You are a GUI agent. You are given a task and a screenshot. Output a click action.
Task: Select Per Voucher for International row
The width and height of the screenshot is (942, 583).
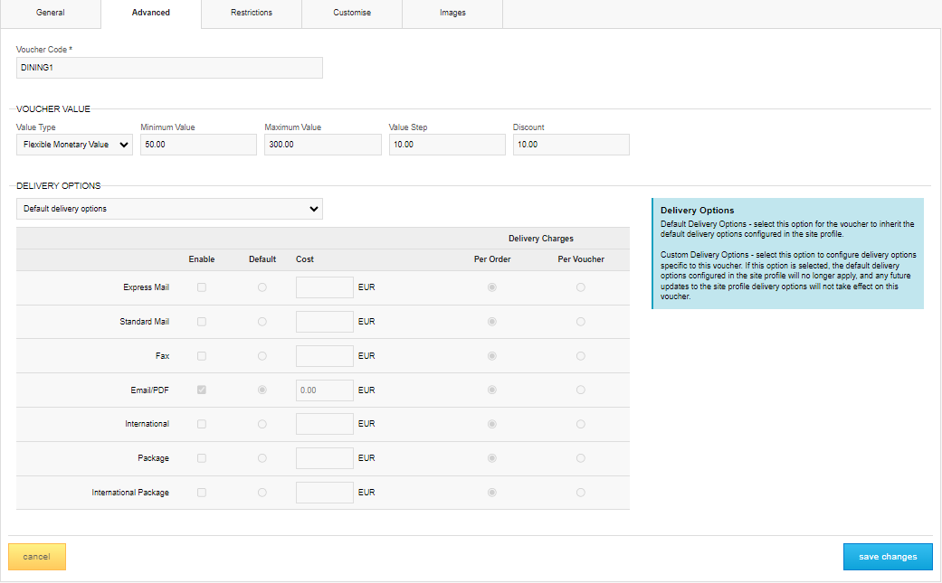[x=580, y=424]
